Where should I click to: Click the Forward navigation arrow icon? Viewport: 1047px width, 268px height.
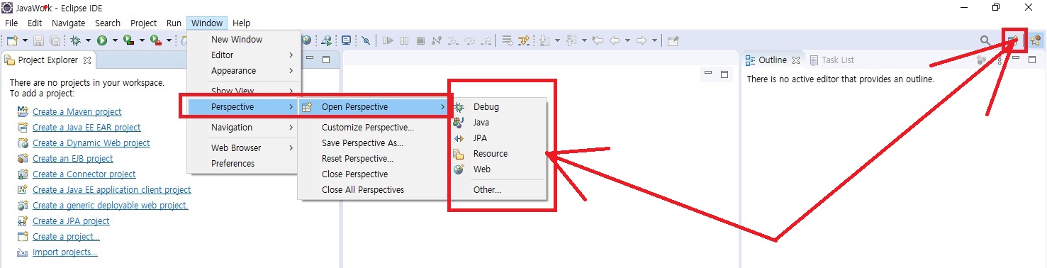[x=642, y=40]
